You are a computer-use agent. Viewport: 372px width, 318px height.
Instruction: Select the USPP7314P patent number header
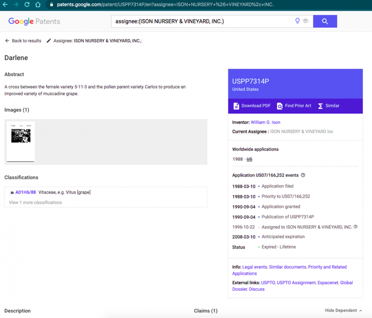click(x=251, y=81)
